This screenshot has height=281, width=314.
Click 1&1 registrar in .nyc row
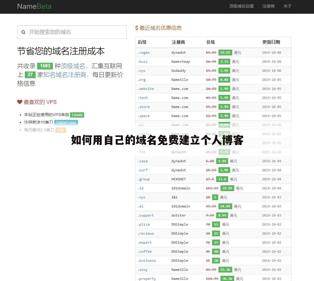point(174,197)
